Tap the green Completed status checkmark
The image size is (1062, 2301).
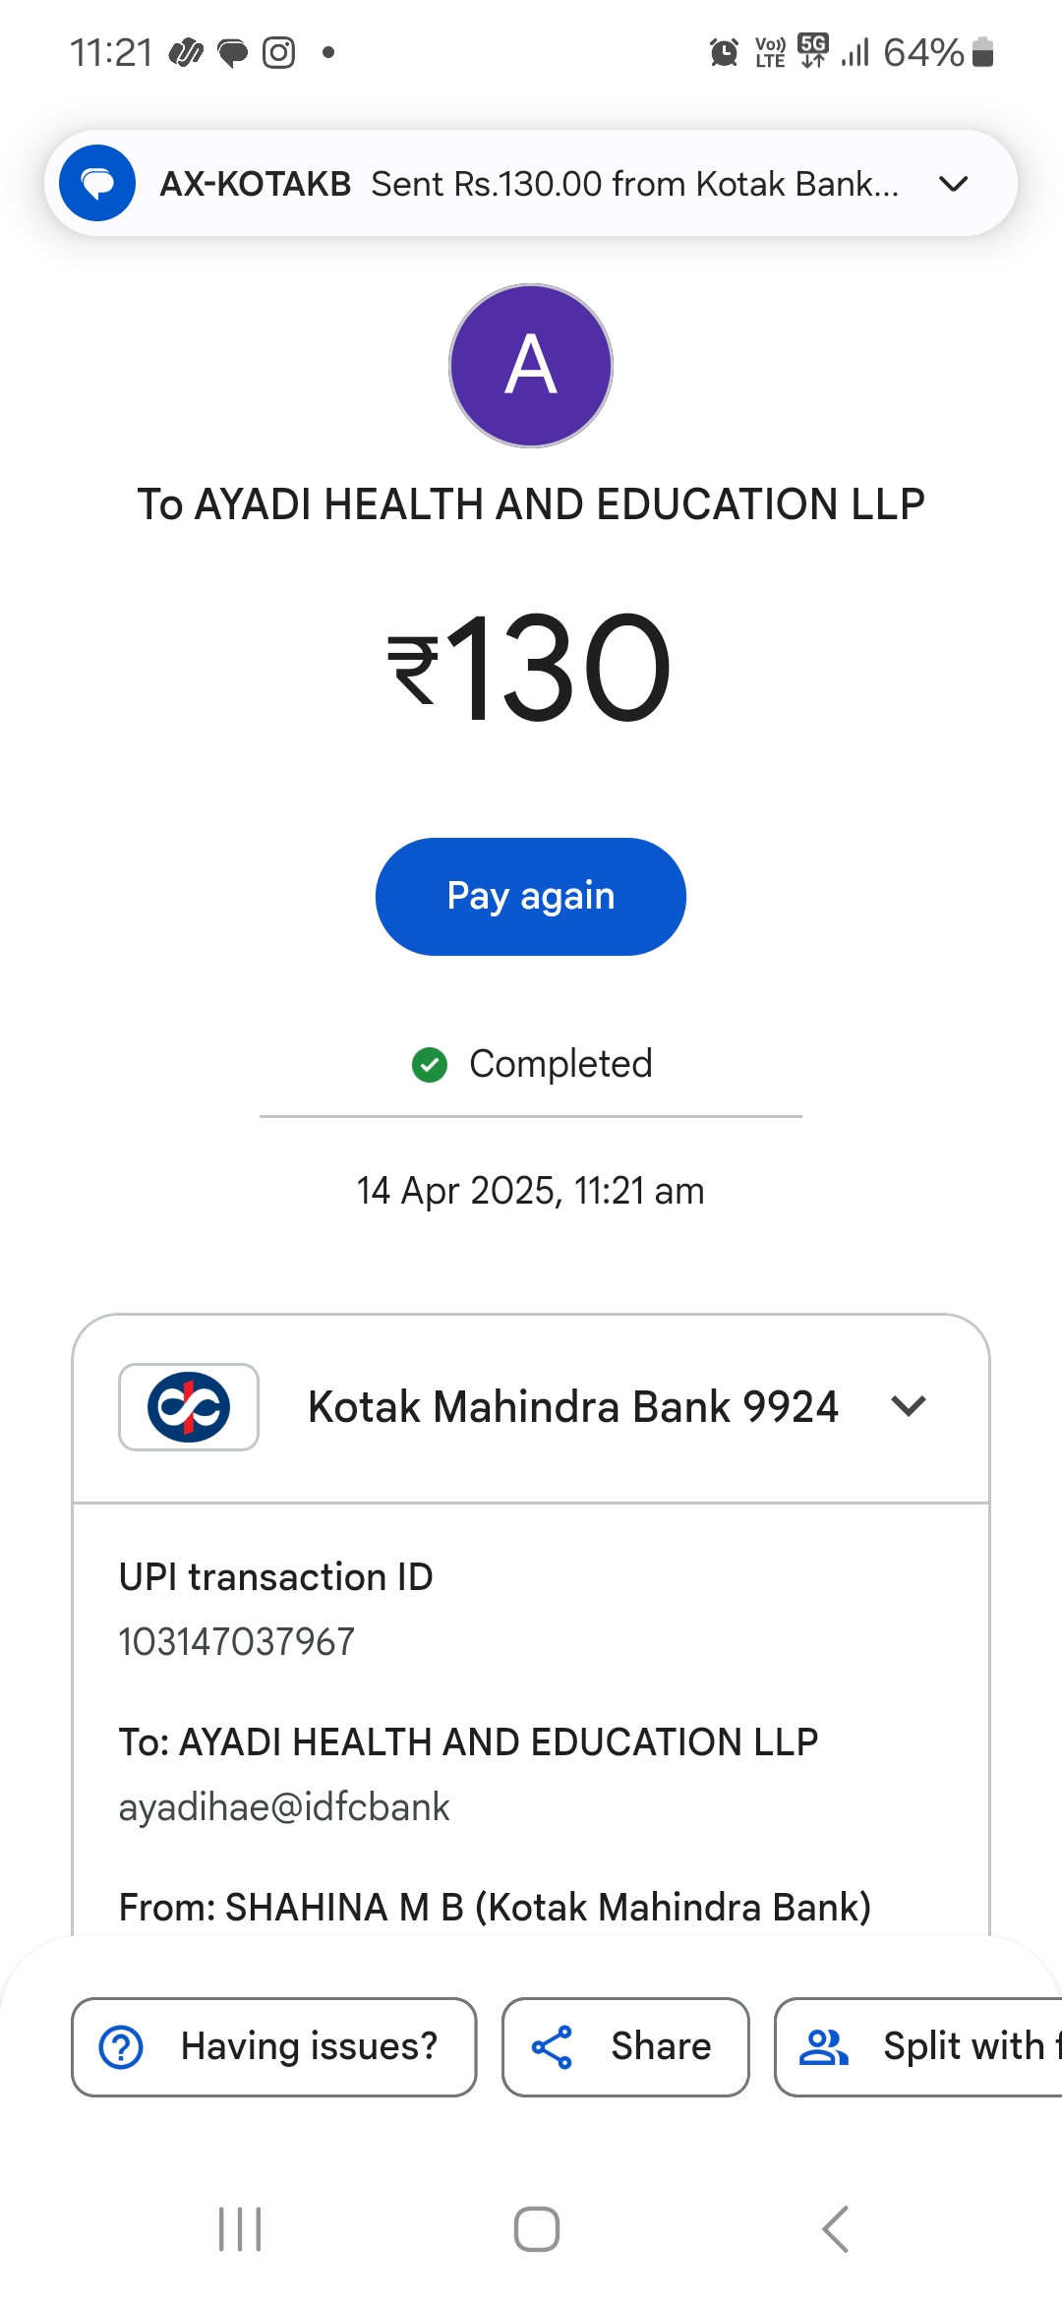coord(430,1064)
